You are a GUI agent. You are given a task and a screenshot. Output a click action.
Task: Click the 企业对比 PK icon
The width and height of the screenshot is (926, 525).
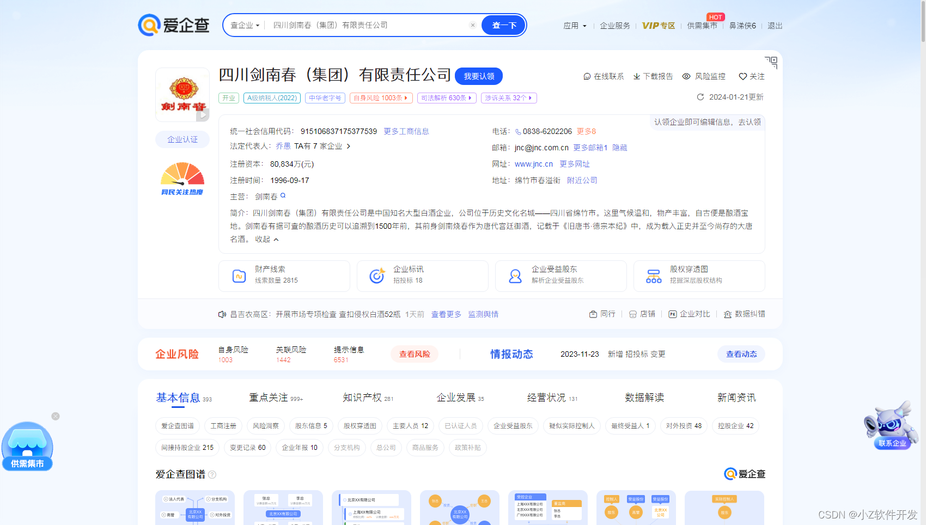pos(673,314)
